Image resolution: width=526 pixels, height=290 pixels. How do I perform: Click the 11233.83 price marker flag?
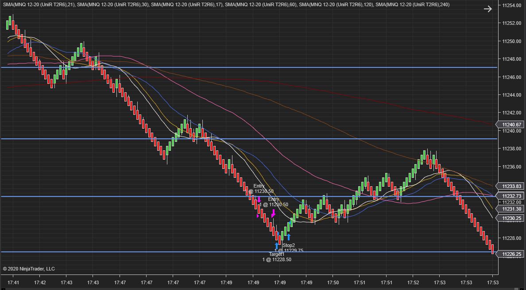pos(510,186)
